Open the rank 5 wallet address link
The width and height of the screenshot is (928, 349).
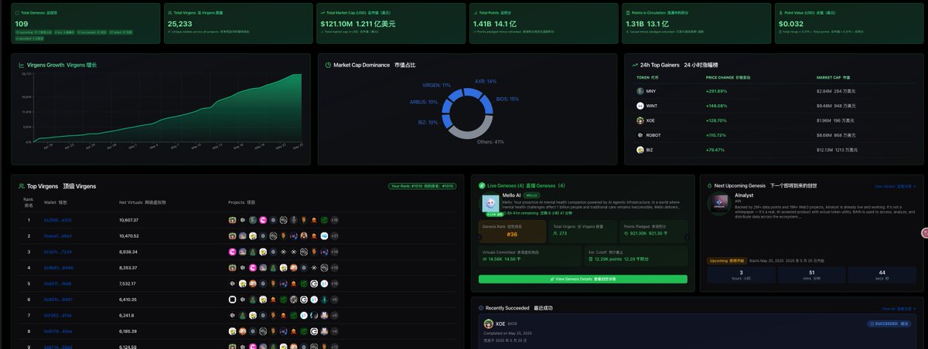click(58, 283)
